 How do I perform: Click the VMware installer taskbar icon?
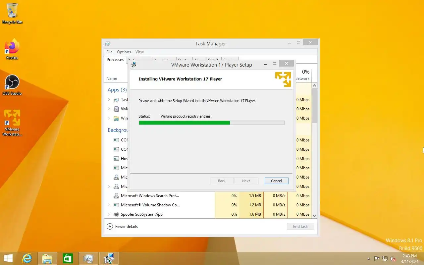point(109,258)
